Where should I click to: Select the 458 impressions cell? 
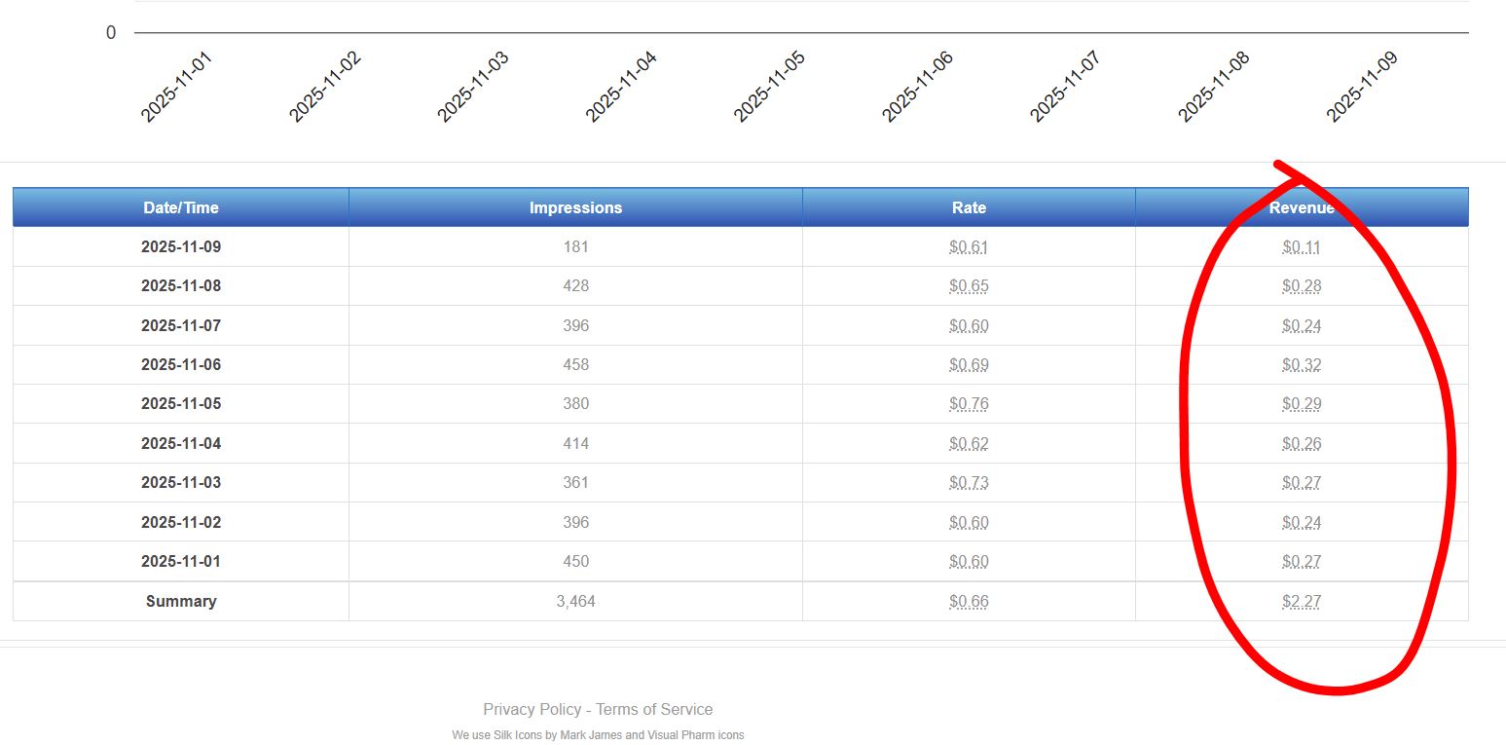[575, 365]
